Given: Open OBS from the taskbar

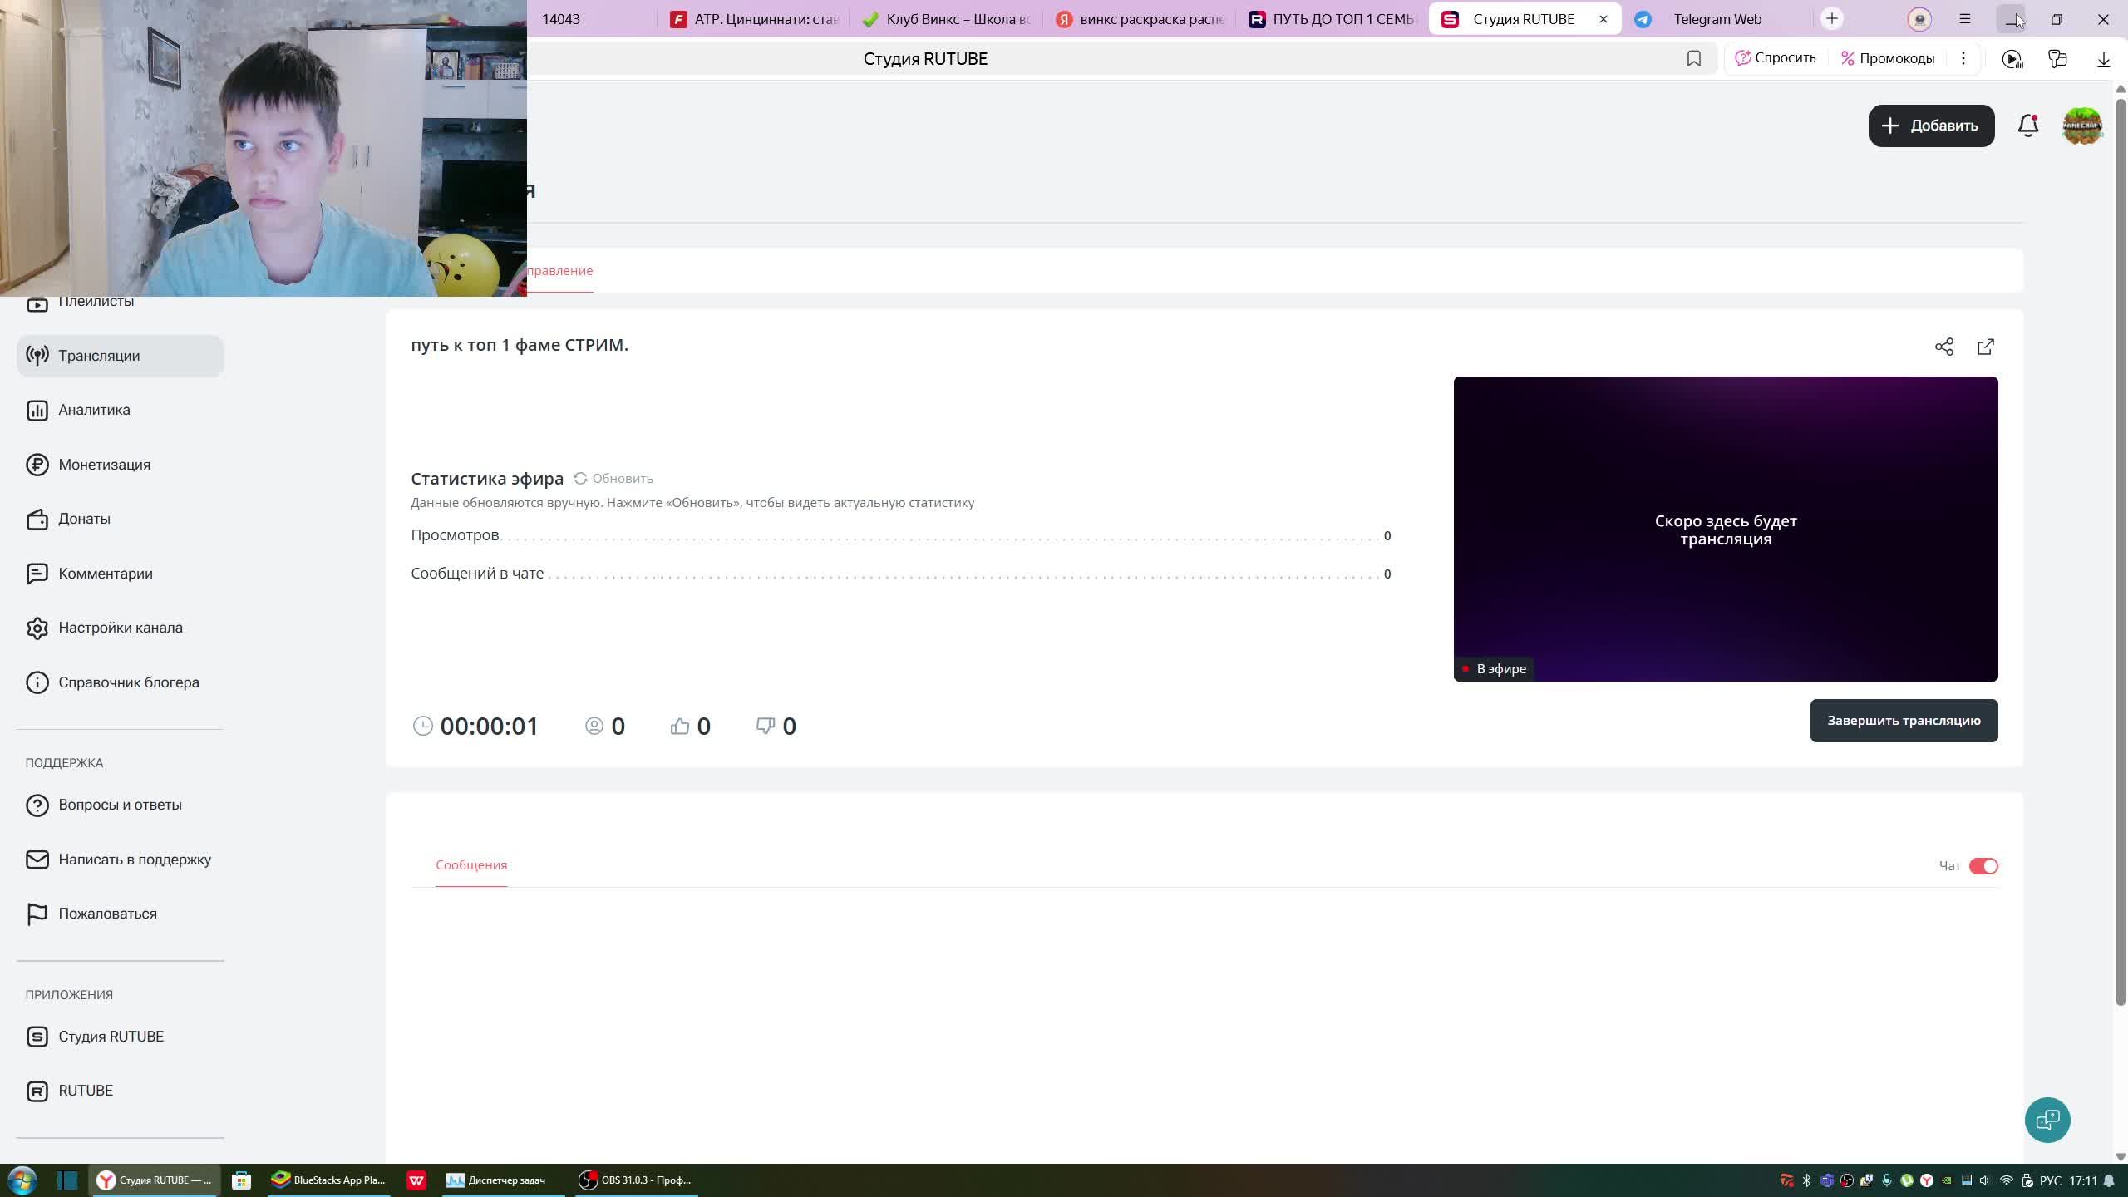Looking at the screenshot, I should pos(636,1180).
